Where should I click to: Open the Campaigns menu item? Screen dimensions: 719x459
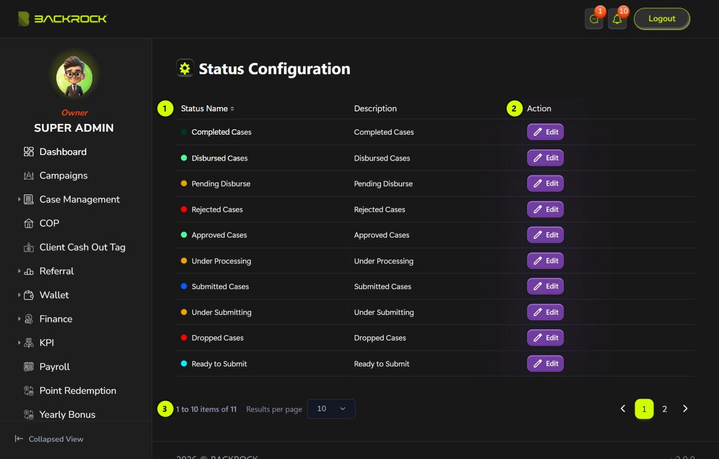pyautogui.click(x=64, y=176)
